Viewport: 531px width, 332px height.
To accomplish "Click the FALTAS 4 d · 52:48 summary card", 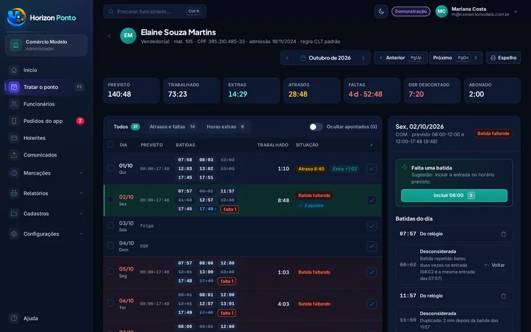I will 372,90.
